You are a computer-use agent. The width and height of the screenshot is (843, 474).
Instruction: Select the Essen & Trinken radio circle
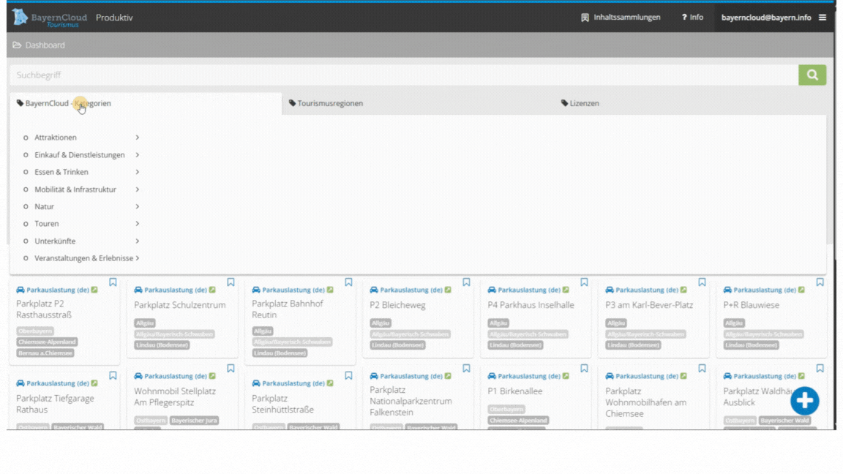(x=26, y=172)
